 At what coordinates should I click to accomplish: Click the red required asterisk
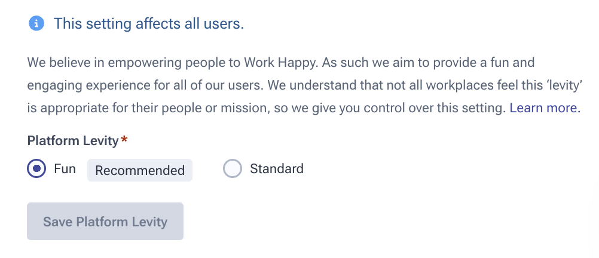[124, 141]
